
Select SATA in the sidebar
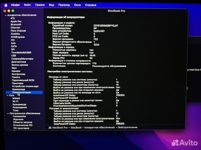14,46
